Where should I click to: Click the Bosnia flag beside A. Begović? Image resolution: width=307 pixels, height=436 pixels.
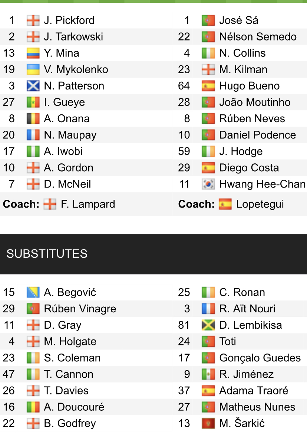33,292
